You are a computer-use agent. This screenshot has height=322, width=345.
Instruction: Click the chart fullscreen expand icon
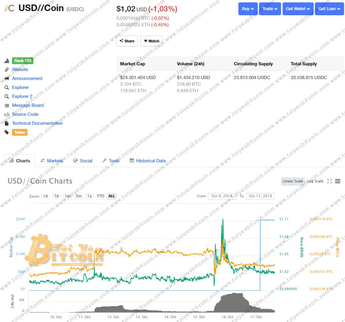(x=330, y=181)
